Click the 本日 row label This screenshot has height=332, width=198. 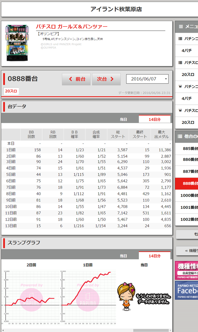click(11, 144)
